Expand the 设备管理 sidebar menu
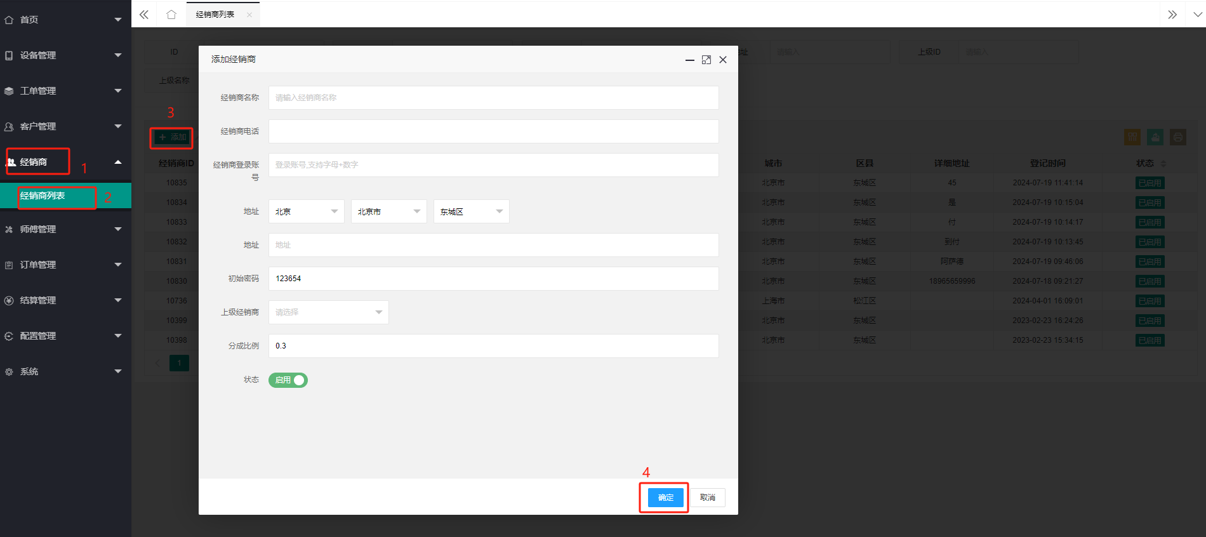 (65, 55)
